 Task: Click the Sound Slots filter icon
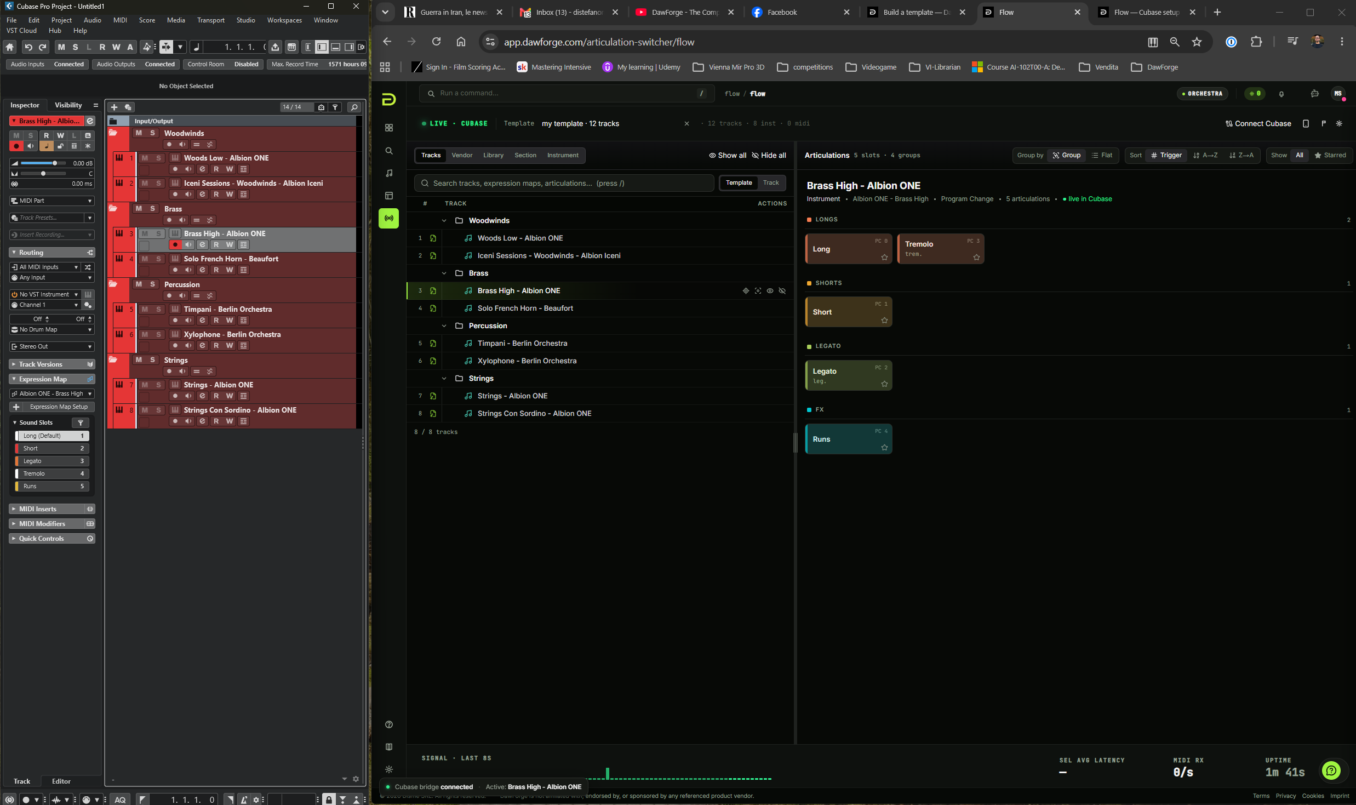tap(81, 423)
